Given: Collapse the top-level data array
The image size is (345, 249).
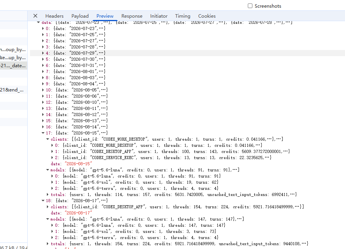Looking at the screenshot, I should click(38, 22).
